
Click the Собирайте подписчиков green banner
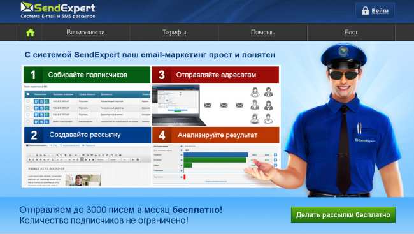coord(87,75)
